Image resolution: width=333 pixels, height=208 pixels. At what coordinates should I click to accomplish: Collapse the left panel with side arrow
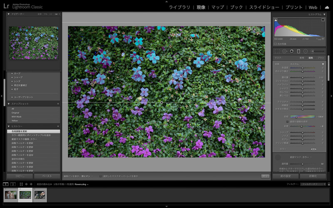coord(2,96)
